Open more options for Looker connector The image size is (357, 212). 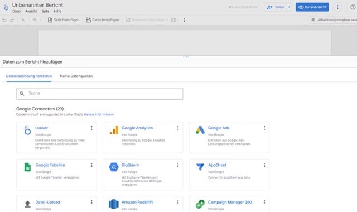point(91,128)
